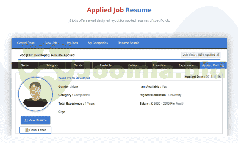Viewport: 238px width, 143px height.
Task: Select My Companies menu item
Action: [98, 43]
